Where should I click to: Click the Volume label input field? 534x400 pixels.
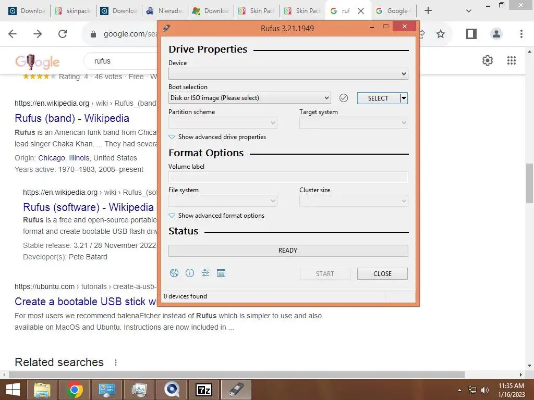tap(288, 177)
